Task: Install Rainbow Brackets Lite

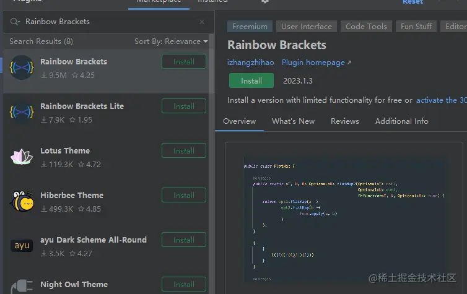Action: 184,106
